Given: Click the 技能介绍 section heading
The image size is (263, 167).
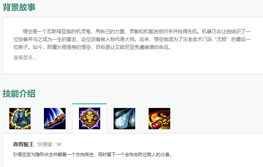Looking at the screenshot, I should pos(19,94).
